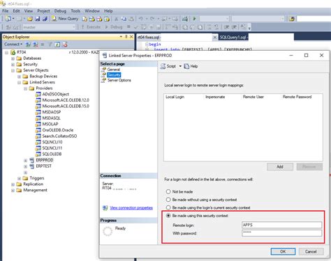Click the OK button
The width and height of the screenshot is (331, 261).
(283, 251)
